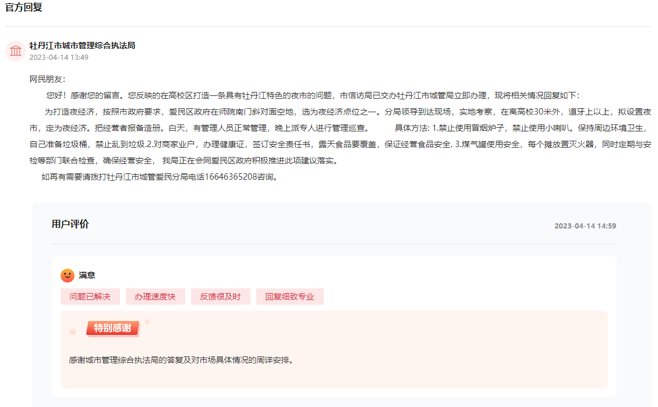Click the 官方回复 heading
This screenshot has height=407, width=658.
23,7
